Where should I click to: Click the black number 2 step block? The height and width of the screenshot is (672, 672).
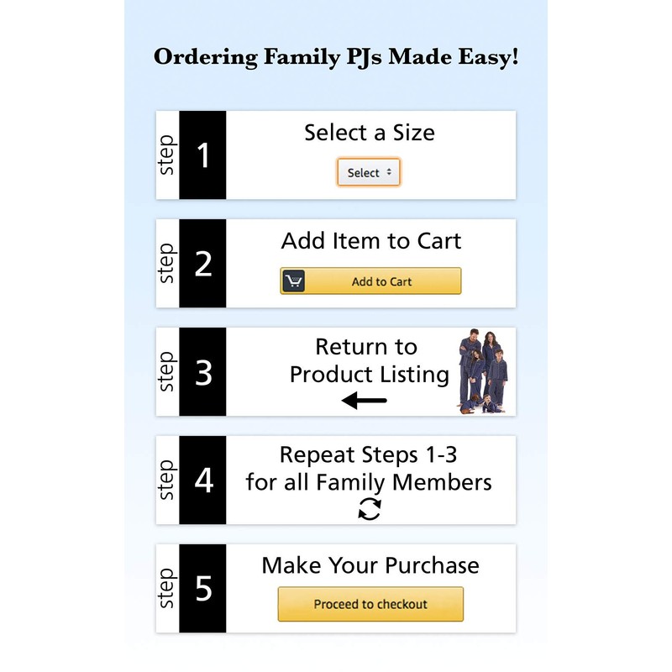(203, 264)
